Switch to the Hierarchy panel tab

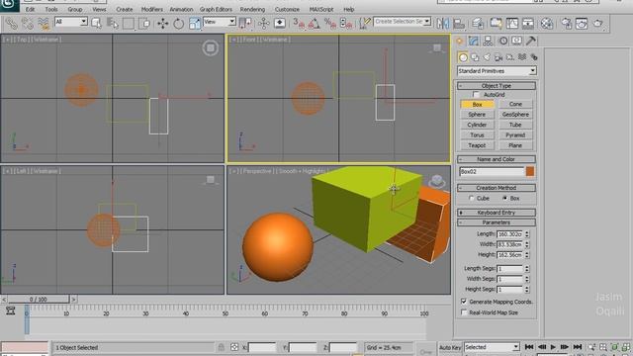coord(488,41)
